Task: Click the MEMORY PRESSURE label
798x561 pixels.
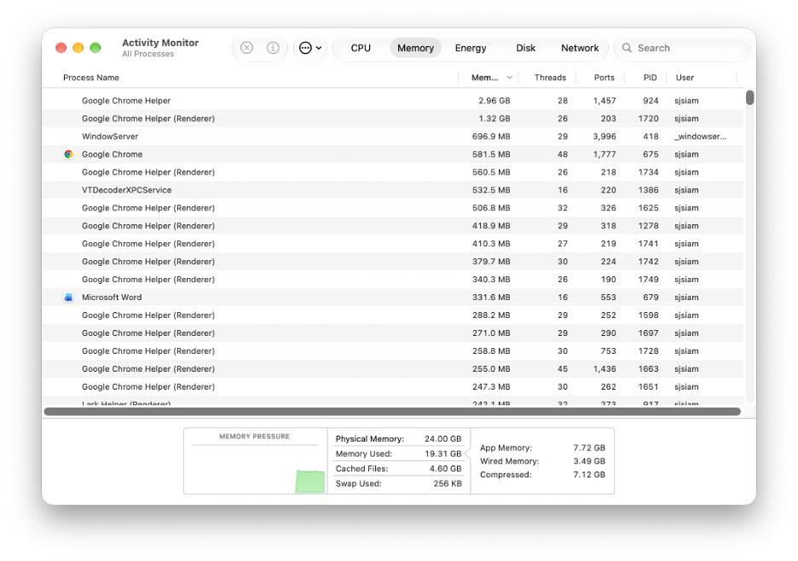Action: 254,437
